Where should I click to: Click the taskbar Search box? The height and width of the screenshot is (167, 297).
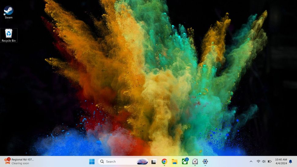(x=123, y=161)
